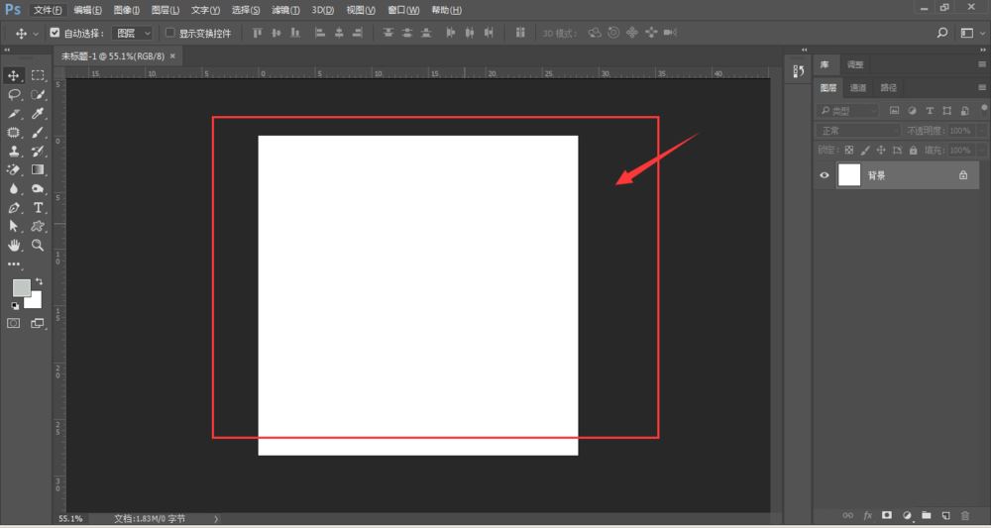The height and width of the screenshot is (528, 991).
Task: Click the auto-align layers icon
Action: pyautogui.click(x=520, y=33)
